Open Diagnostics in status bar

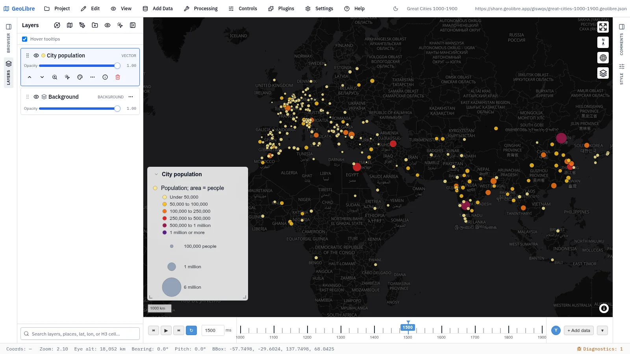click(600, 349)
